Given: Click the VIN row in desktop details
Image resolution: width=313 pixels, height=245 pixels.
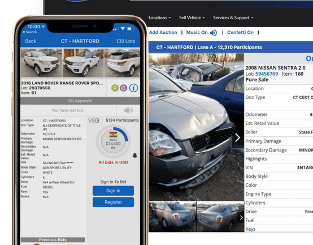Looking at the screenshot, I should pos(279,167).
